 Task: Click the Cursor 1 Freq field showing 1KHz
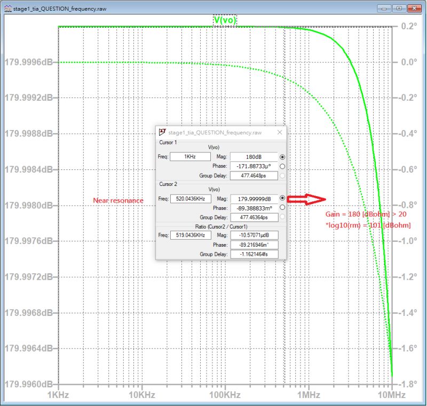point(190,156)
